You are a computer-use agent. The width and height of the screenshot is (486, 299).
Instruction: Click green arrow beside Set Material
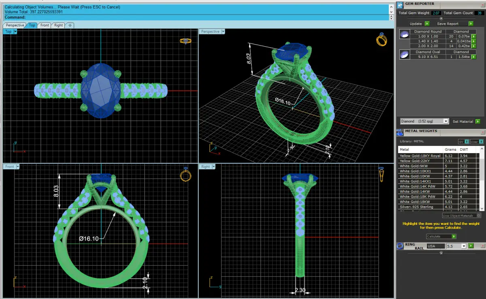[477, 121]
